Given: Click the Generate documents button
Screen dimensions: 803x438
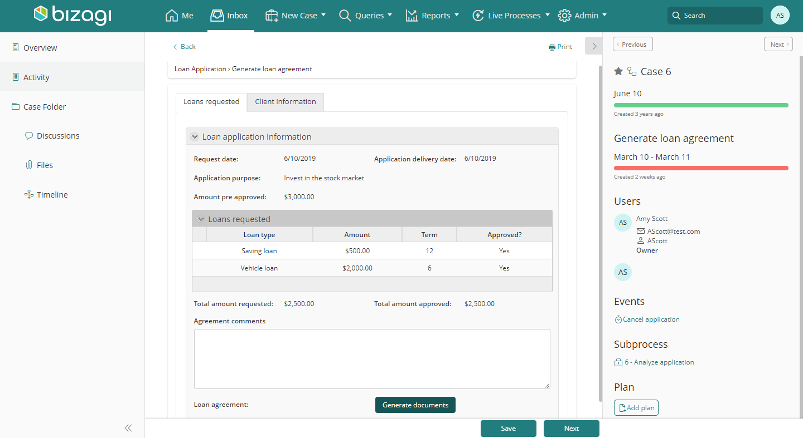Looking at the screenshot, I should pos(415,405).
